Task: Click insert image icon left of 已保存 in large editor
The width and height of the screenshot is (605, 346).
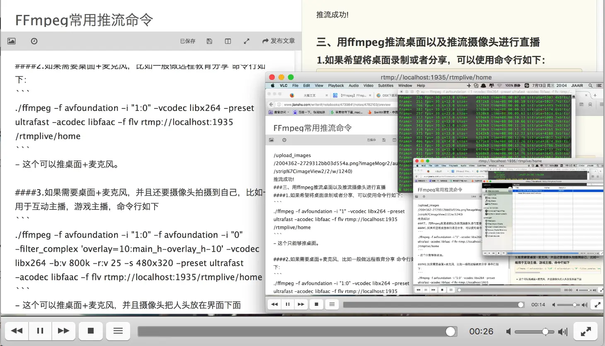Action: pyautogui.click(x=11, y=41)
